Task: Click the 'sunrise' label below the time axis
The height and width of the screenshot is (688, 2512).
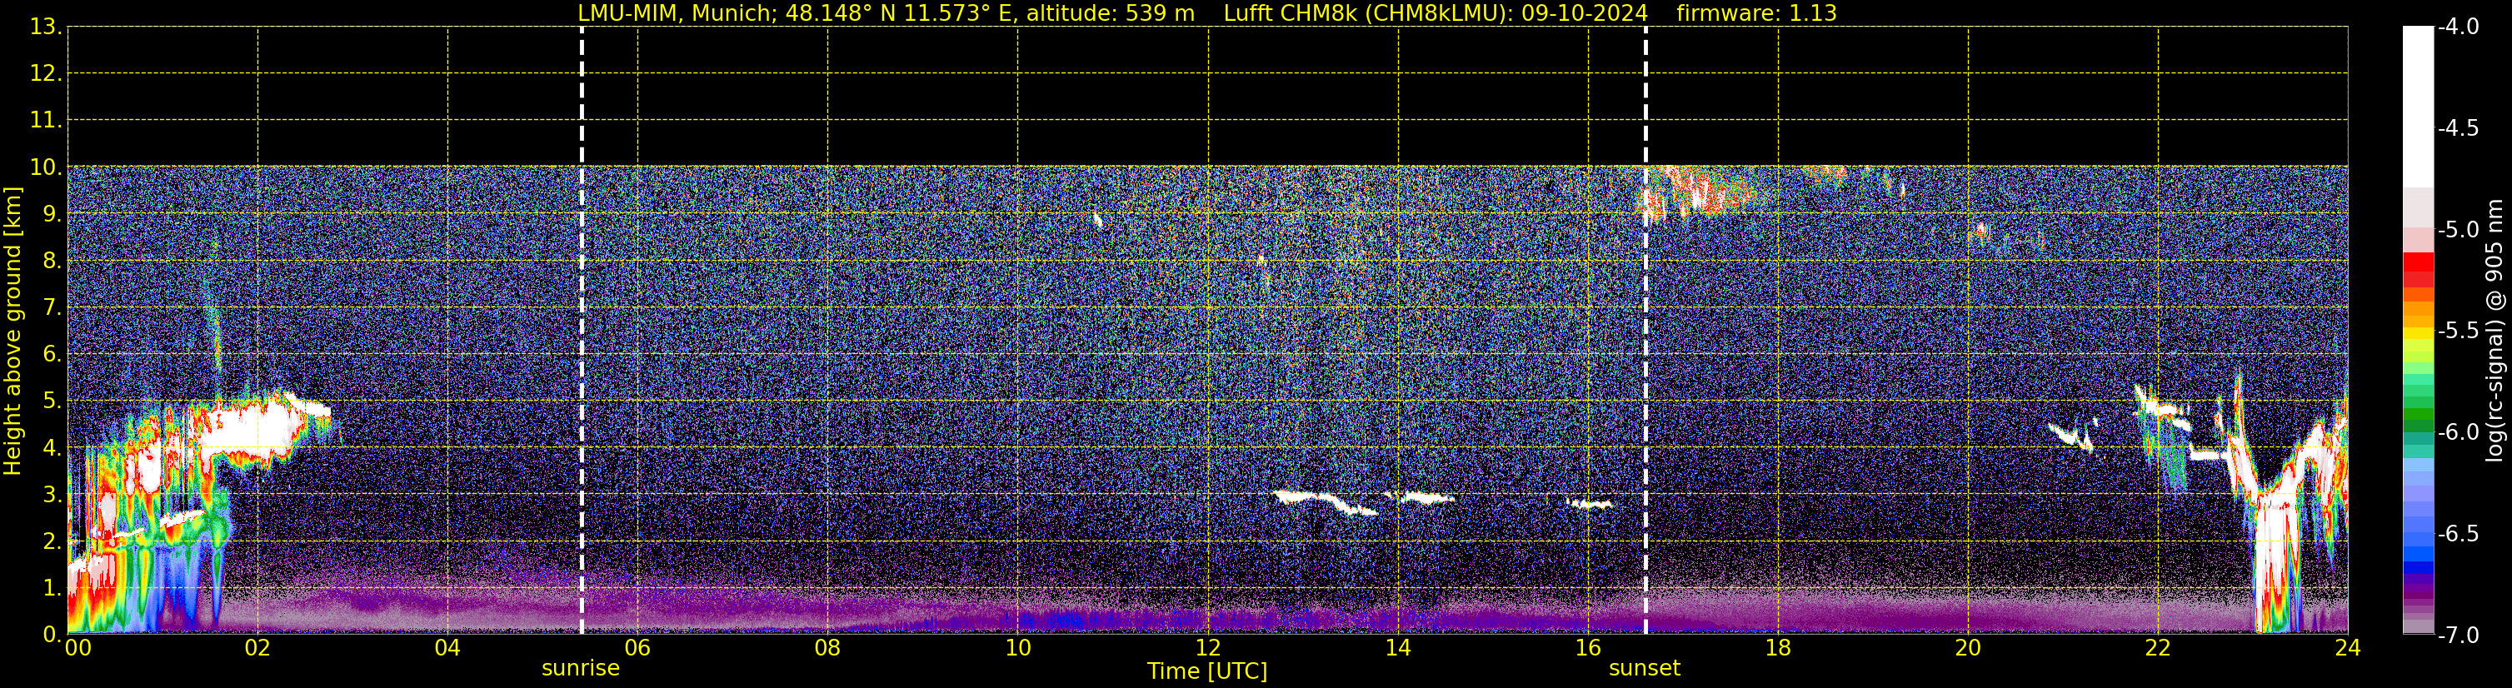Action: (580, 669)
